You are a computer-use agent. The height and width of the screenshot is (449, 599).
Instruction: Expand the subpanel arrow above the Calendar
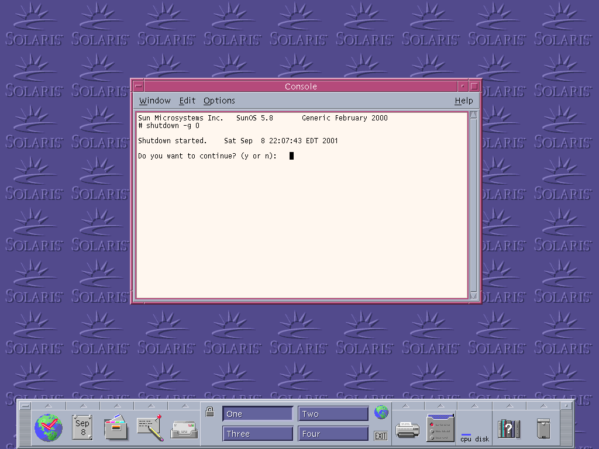click(x=82, y=406)
